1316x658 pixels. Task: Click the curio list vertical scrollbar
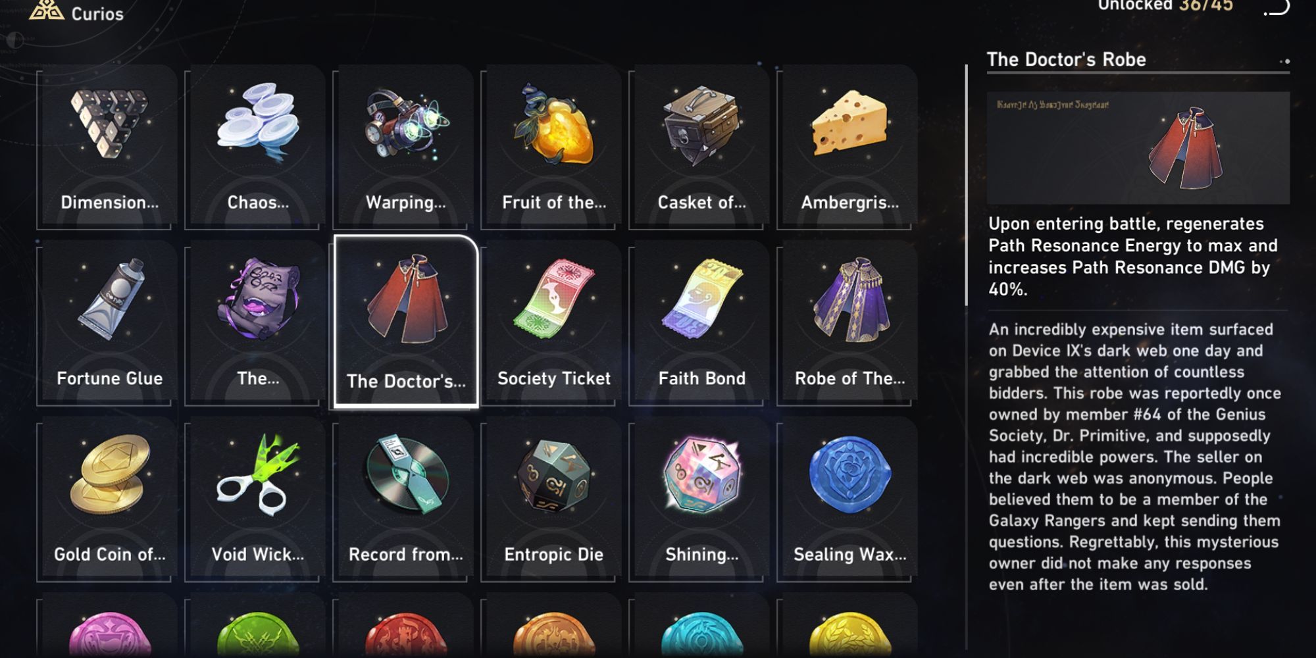pos(967,185)
